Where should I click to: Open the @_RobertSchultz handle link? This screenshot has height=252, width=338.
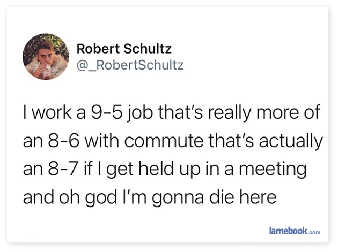[x=130, y=65]
